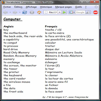Expand the Forward button history dropdown arrow

(x=20, y=12)
